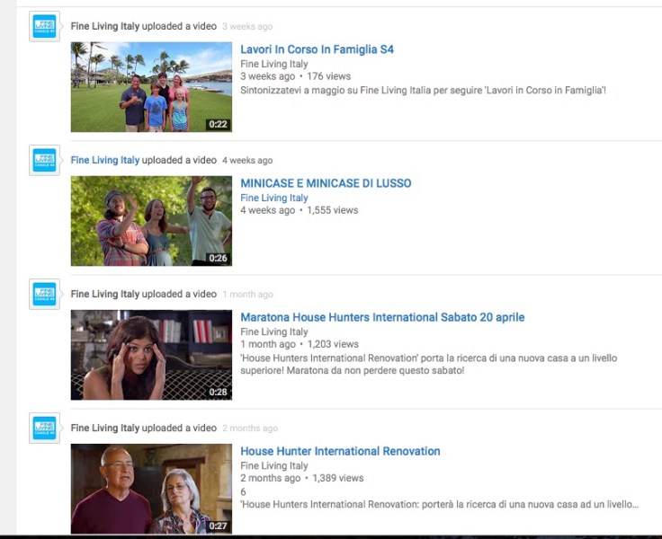Play the woman holding her head thumbnail, 0:28
Image resolution: width=662 pixels, height=539 pixels.
151,355
